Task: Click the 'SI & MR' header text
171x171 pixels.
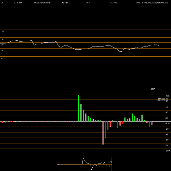Action: 18,3
